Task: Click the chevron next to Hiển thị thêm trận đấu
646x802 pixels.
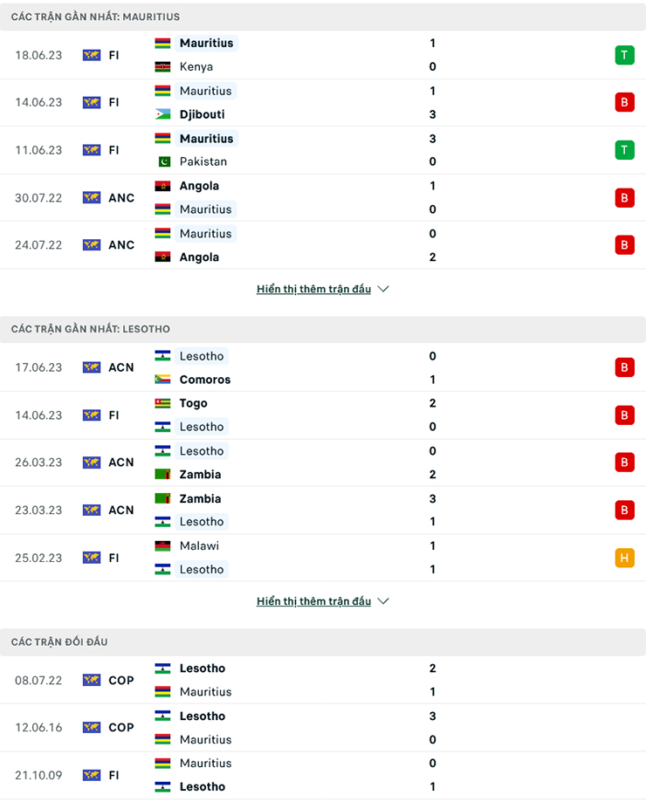Action: [382, 289]
